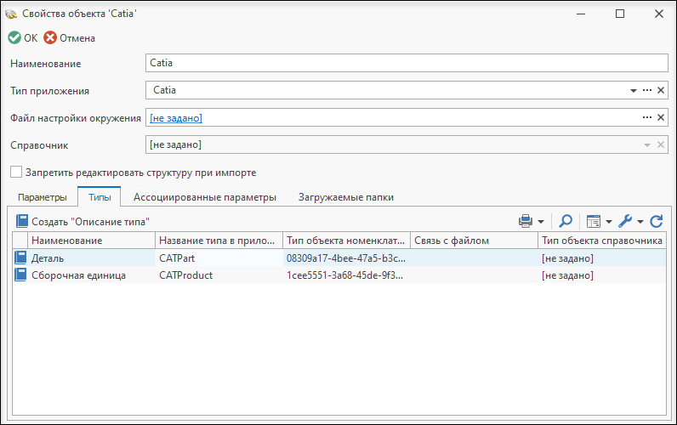
Task: Create a new Описание типа entry
Action: click(x=82, y=221)
